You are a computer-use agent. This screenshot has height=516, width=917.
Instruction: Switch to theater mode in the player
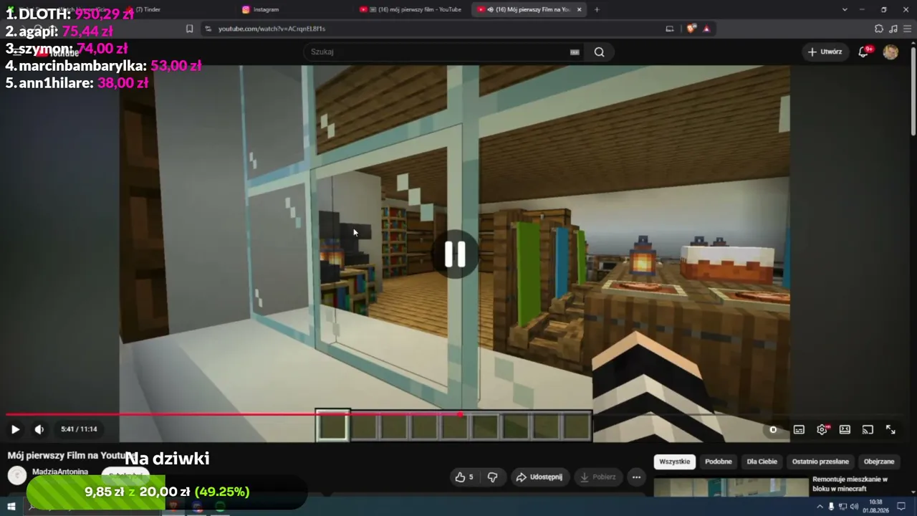click(845, 429)
